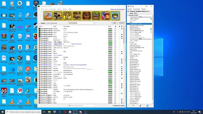Open Task View on the taskbar
This screenshot has width=203, height=114.
tap(44, 112)
